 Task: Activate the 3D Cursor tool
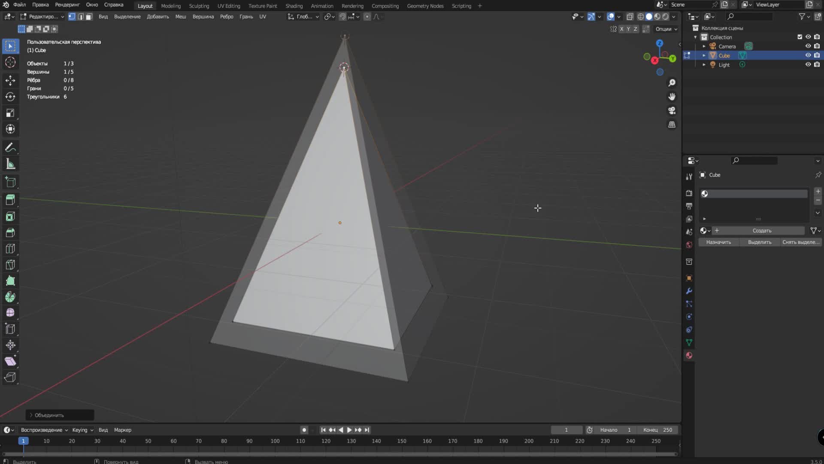click(10, 63)
